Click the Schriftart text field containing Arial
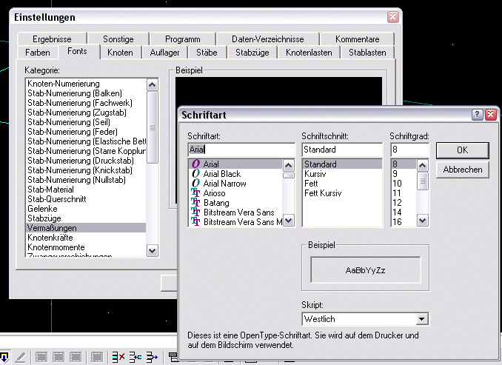This screenshot has height=365, width=502. (x=241, y=150)
